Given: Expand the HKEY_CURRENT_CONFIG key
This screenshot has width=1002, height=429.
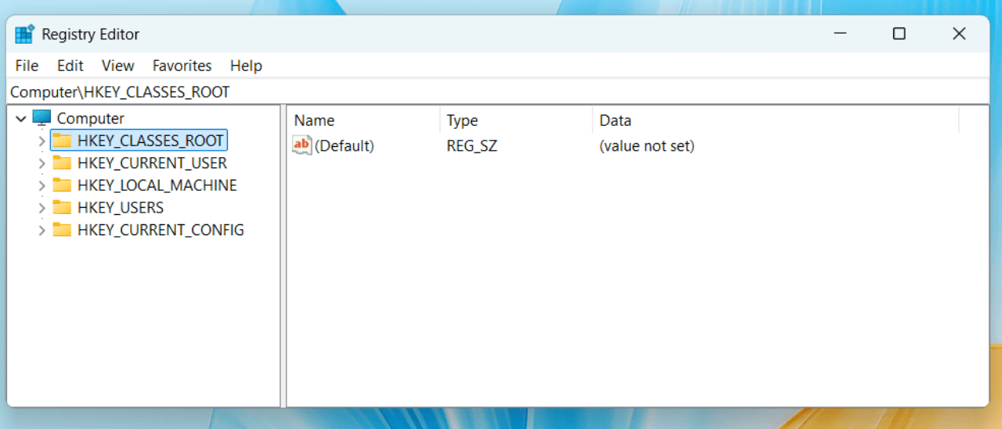Looking at the screenshot, I should click(x=41, y=231).
